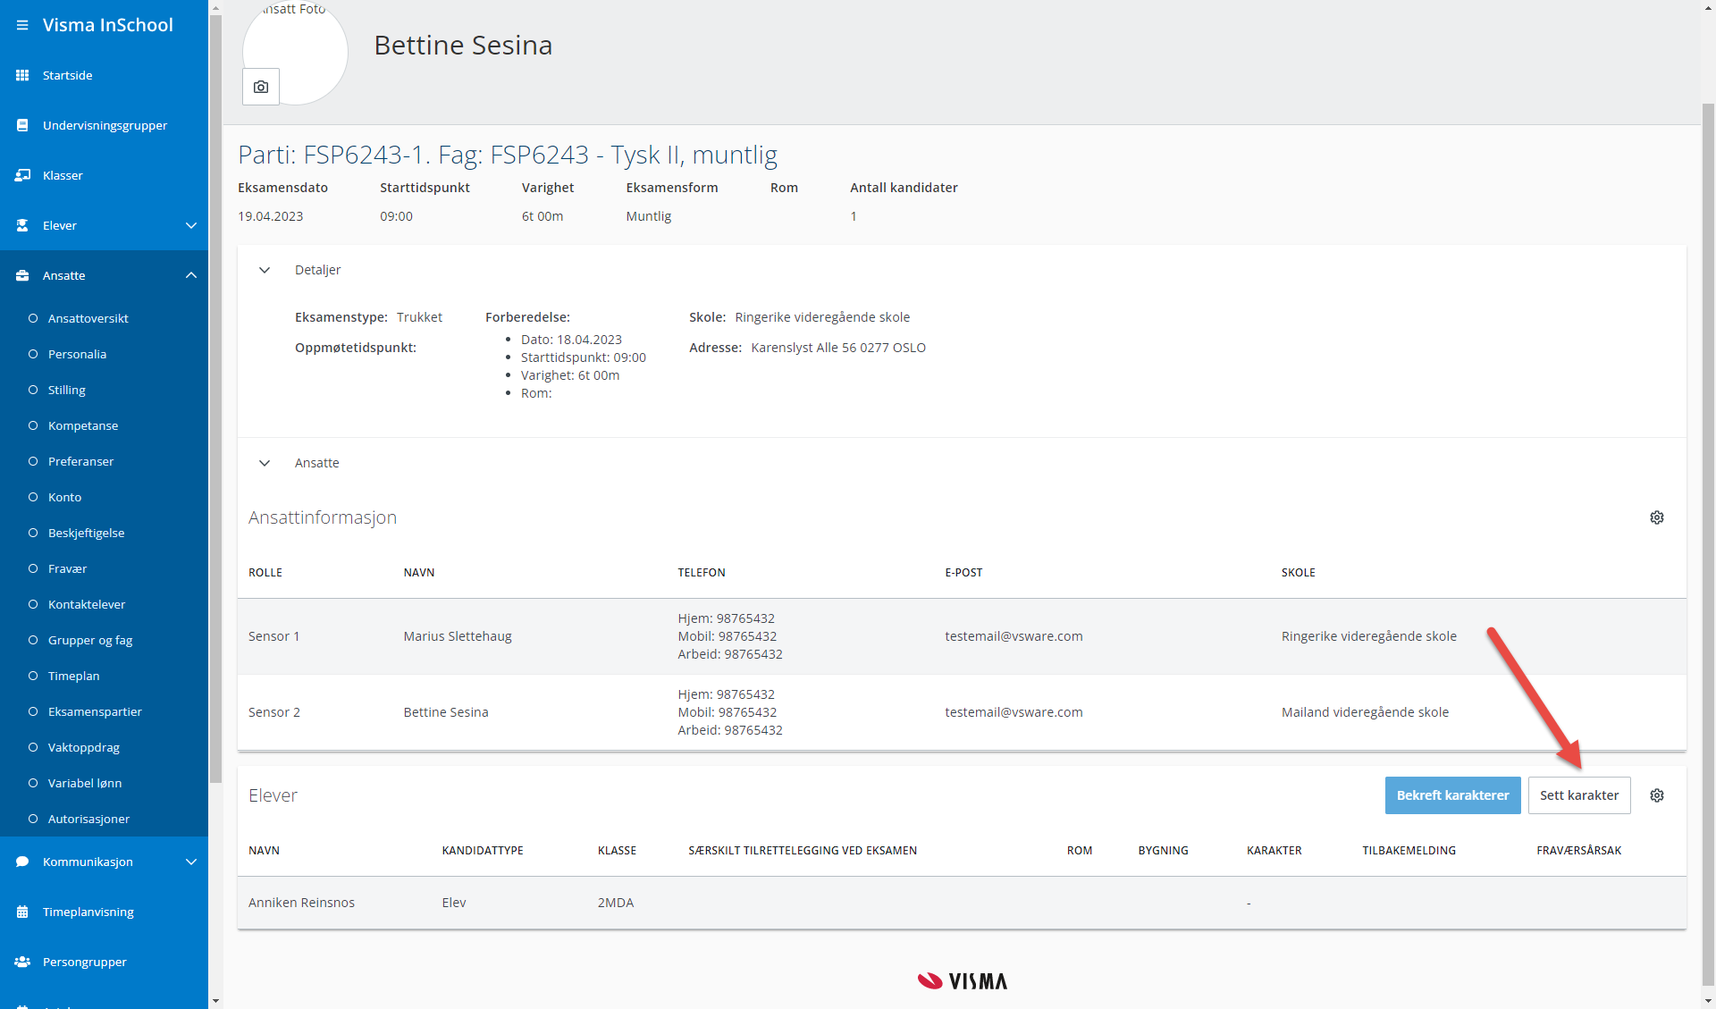
Task: Click the Klasser sidebar icon
Action: pyautogui.click(x=22, y=175)
